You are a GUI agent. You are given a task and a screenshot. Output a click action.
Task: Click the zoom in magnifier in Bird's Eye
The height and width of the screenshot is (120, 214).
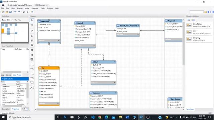pos(16,20)
